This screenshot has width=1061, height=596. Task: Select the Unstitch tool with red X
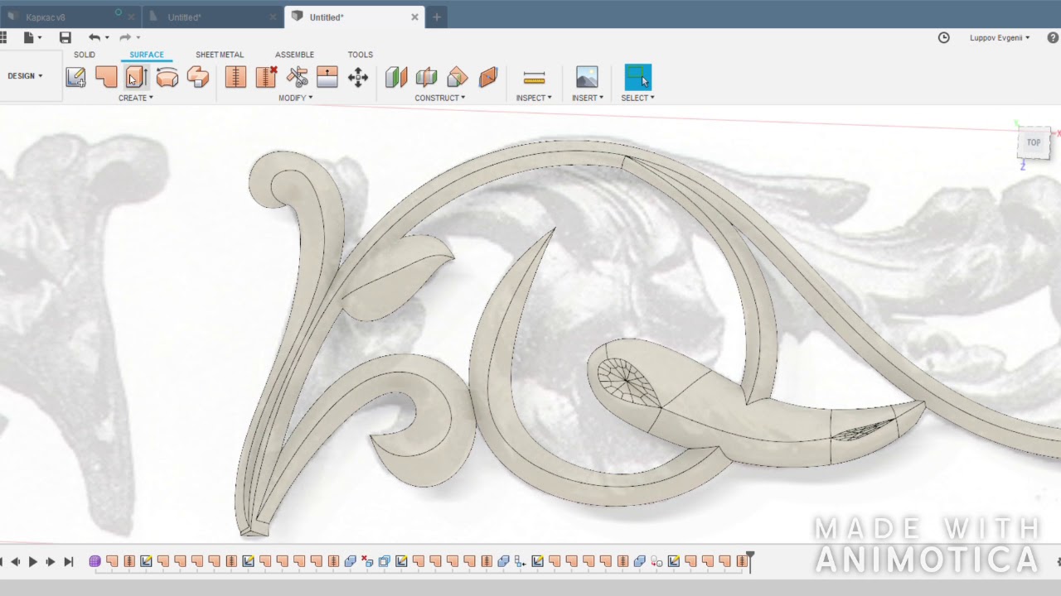click(x=266, y=77)
